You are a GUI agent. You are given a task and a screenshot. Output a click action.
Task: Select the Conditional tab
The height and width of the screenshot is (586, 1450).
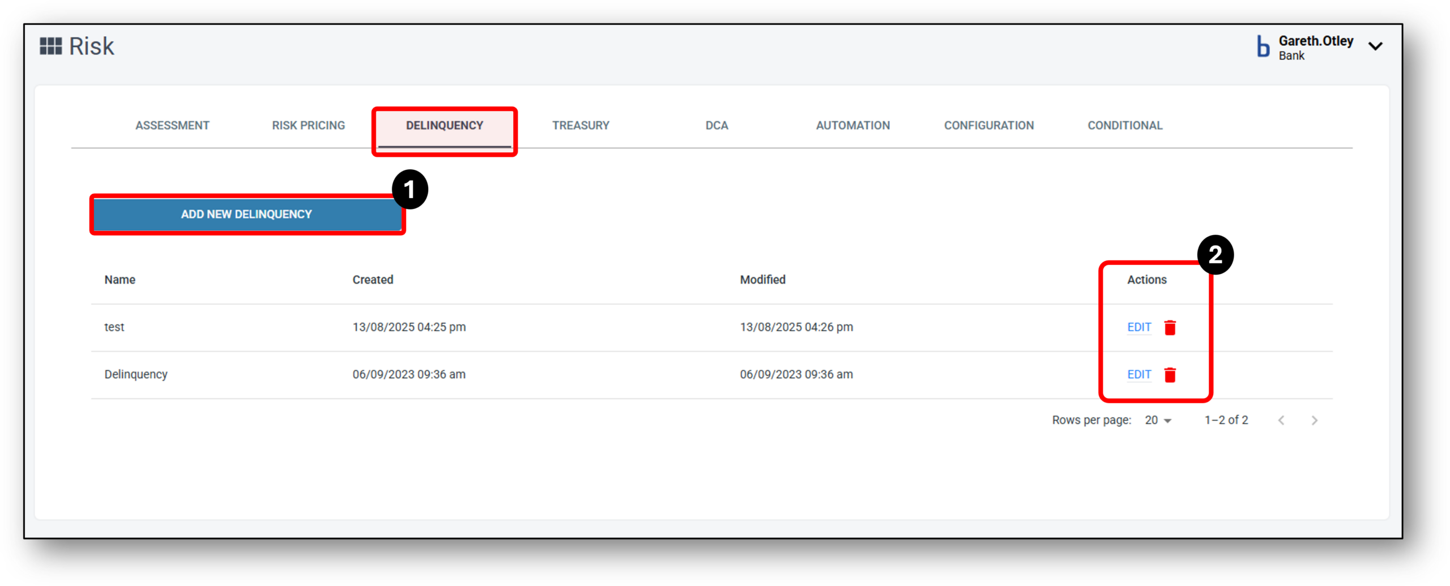click(x=1124, y=126)
